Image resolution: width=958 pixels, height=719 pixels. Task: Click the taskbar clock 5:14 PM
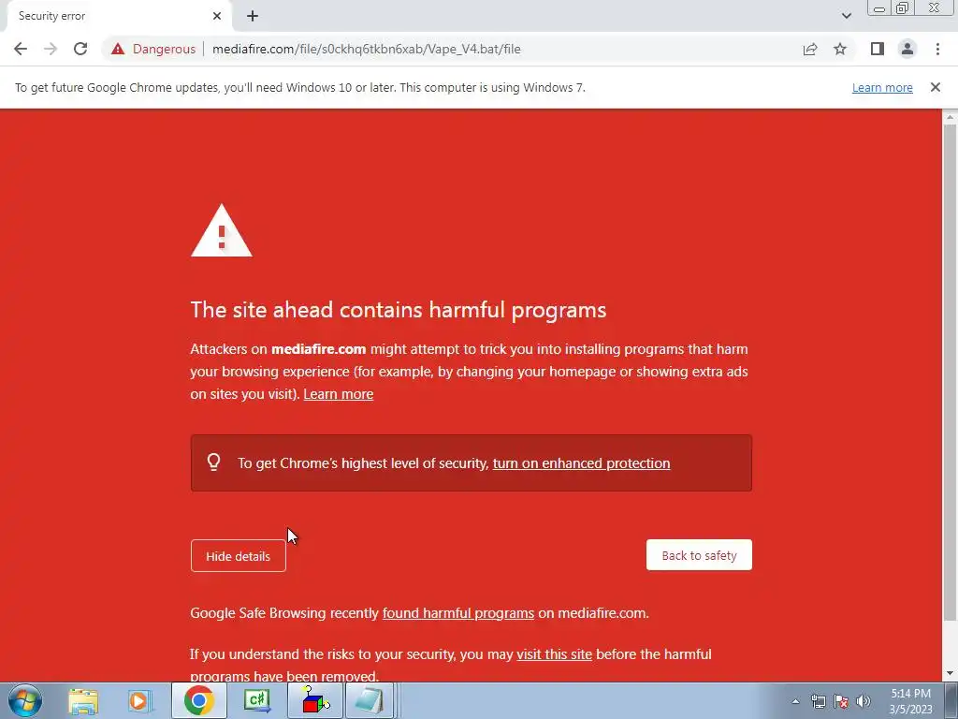coord(910,701)
